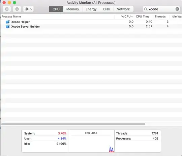Click the horizontal scrollbar under the process list
Viewport: 182px width, 156px height.
tap(73, 124)
